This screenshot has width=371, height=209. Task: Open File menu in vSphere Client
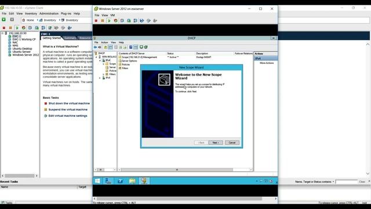point(4,13)
